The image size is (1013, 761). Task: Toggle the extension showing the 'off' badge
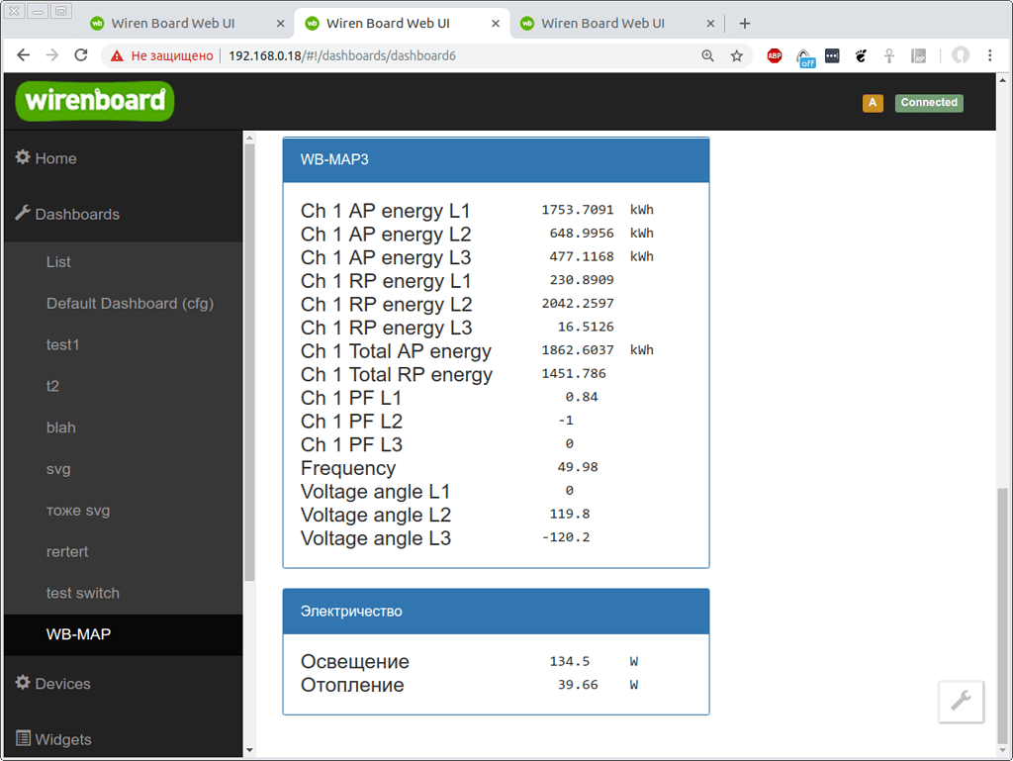pyautogui.click(x=803, y=55)
